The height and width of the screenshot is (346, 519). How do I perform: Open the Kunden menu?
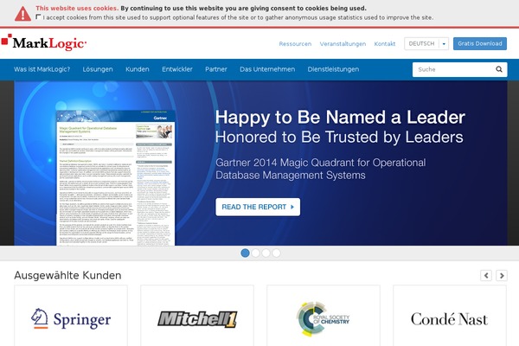click(x=138, y=69)
